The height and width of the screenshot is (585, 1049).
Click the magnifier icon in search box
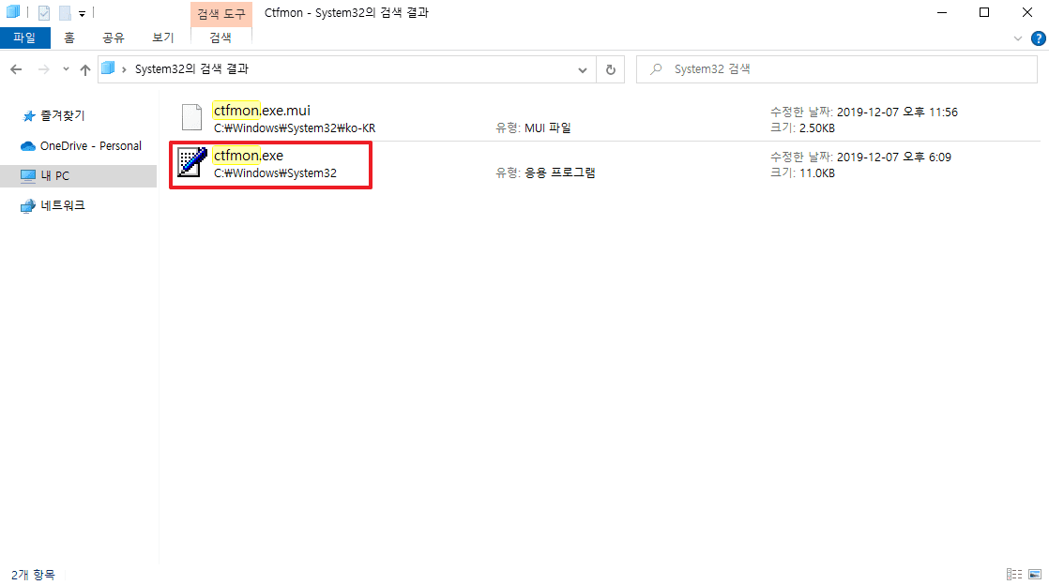click(656, 68)
